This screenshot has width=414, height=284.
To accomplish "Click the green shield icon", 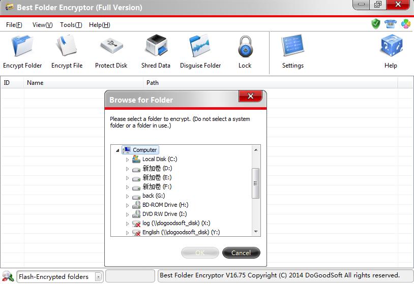I will [x=376, y=24].
